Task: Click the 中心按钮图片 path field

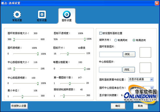Action: 111,70
